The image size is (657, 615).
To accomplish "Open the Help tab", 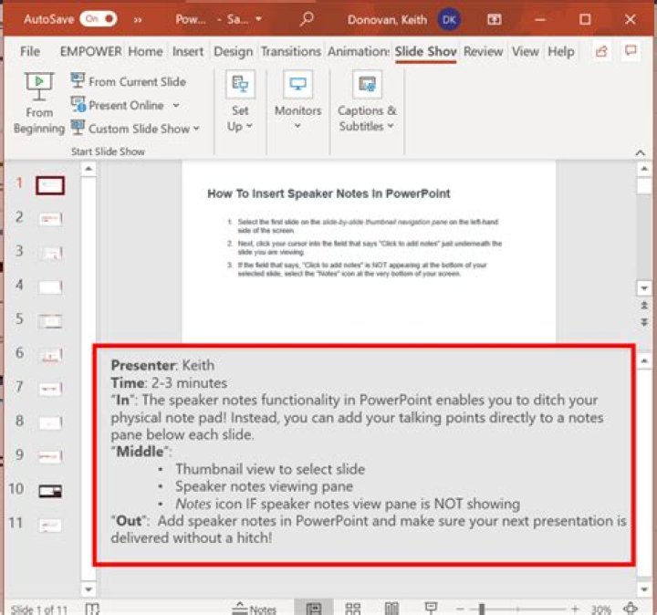I will 561,51.
